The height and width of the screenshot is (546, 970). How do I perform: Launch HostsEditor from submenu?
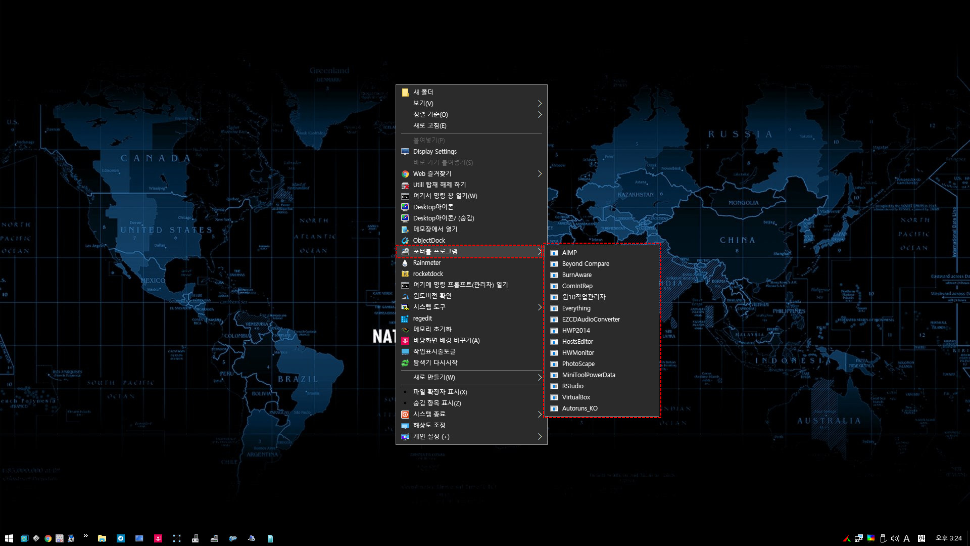click(602, 341)
